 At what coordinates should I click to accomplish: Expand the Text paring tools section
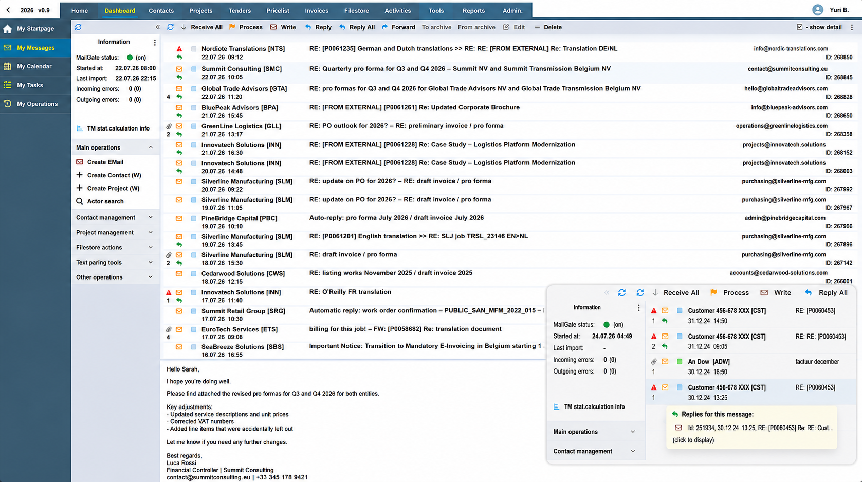(x=151, y=263)
